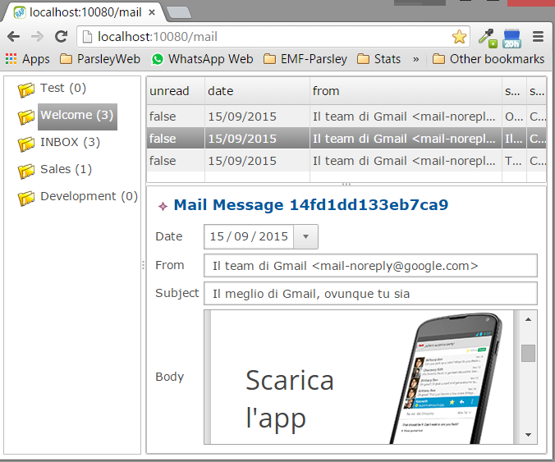
Task: Sort by the from column header
Action: coord(406,91)
